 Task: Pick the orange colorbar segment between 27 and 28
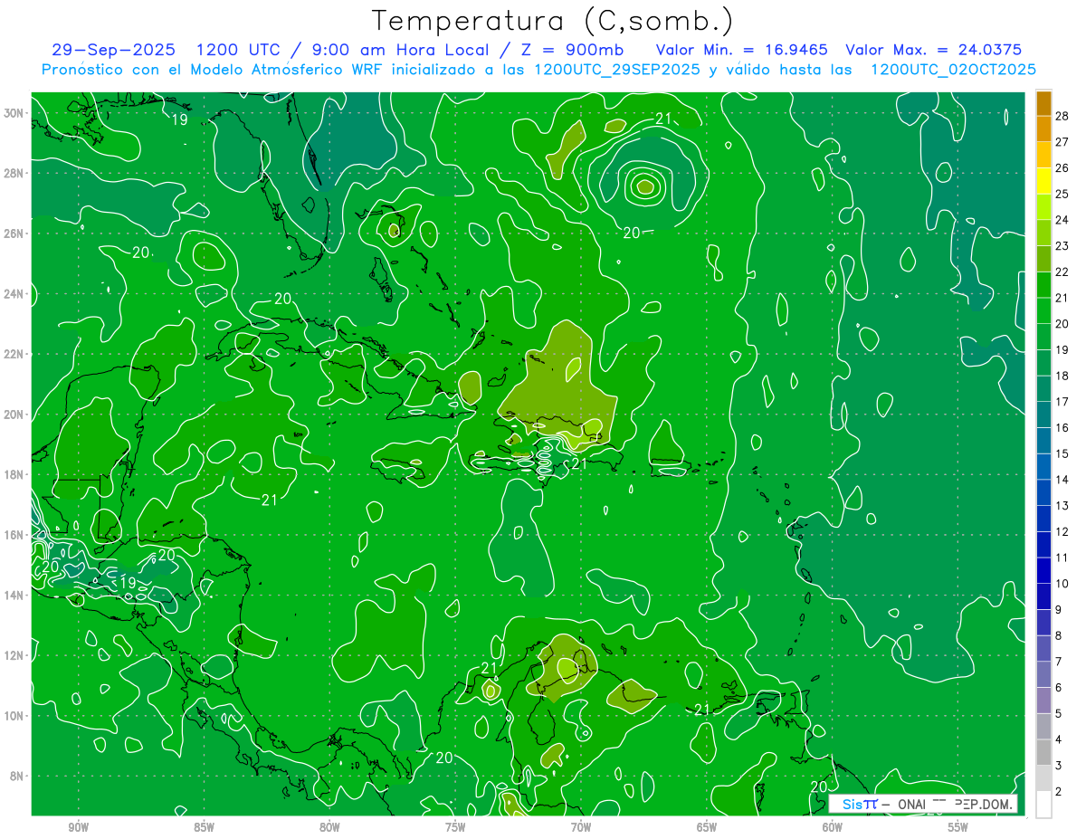pos(1043,129)
